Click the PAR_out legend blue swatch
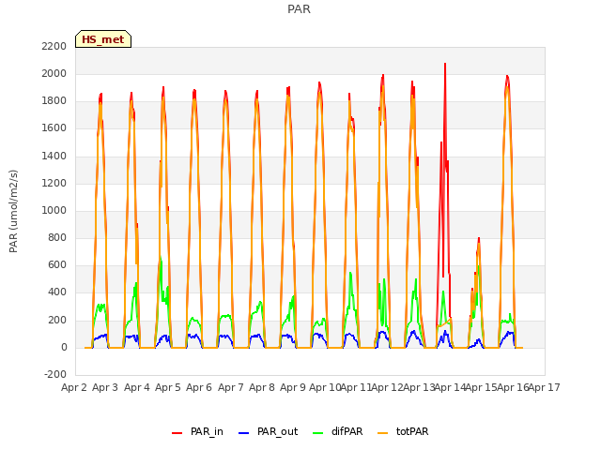 pos(243,432)
